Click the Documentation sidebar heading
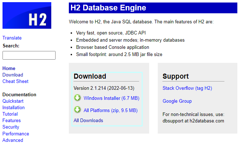This screenshot has height=144, width=242. coord(19,94)
